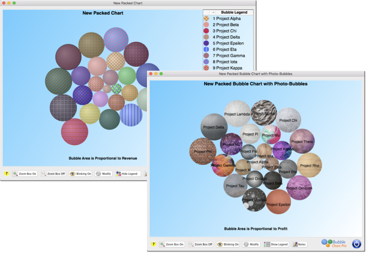Enable Zoom Box On in back window
Screen dimensions: 367x253
(x=24, y=173)
